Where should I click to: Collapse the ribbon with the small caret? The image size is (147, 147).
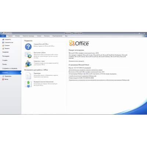[144, 36]
